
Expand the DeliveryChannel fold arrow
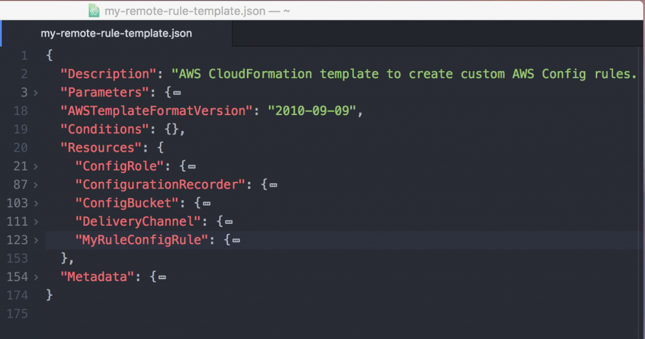(x=36, y=222)
